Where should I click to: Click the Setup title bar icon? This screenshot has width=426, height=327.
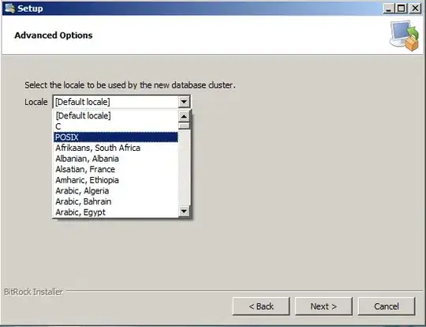(9, 9)
